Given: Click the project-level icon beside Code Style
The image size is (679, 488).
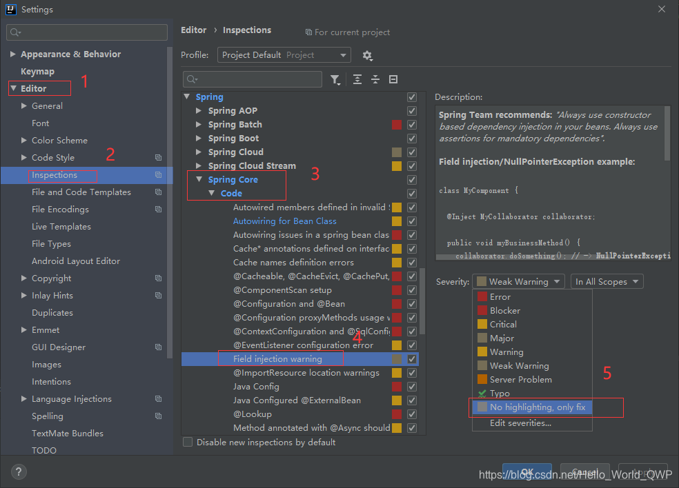Looking at the screenshot, I should tap(159, 157).
